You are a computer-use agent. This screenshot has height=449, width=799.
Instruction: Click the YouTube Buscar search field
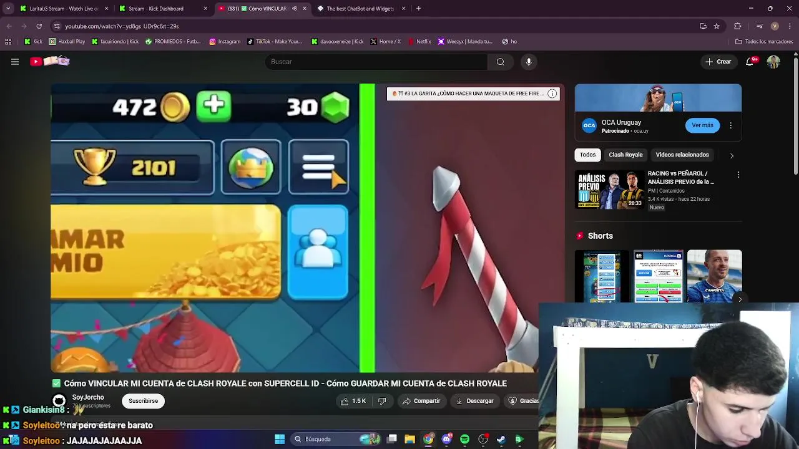(x=376, y=62)
